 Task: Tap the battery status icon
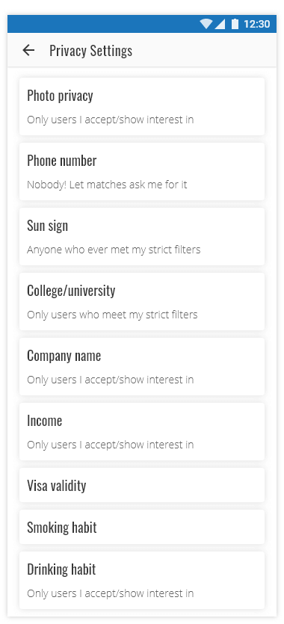pos(235,24)
